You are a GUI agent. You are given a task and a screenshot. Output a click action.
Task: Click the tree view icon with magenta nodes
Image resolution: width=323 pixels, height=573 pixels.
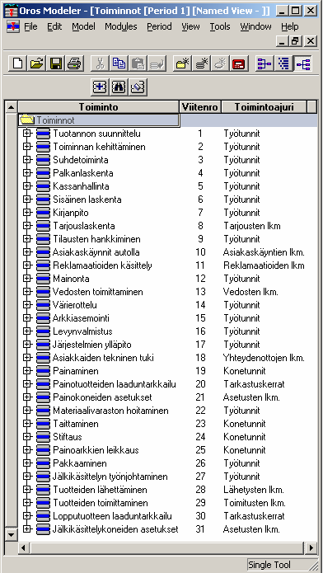click(264, 63)
